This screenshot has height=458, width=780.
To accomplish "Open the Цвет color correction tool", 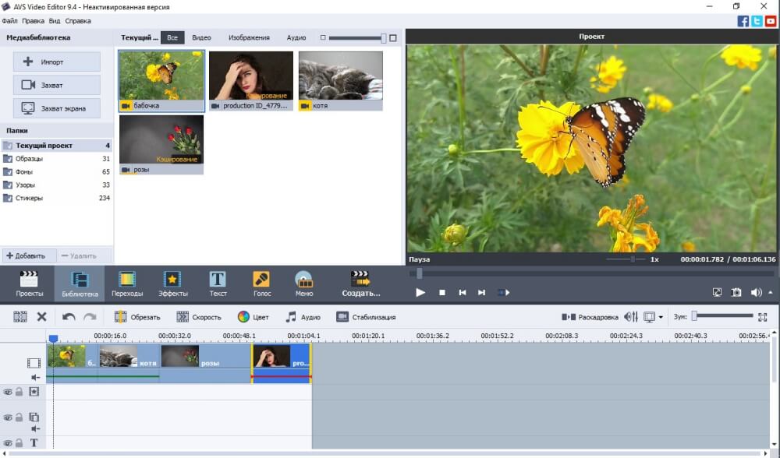I will pos(253,317).
